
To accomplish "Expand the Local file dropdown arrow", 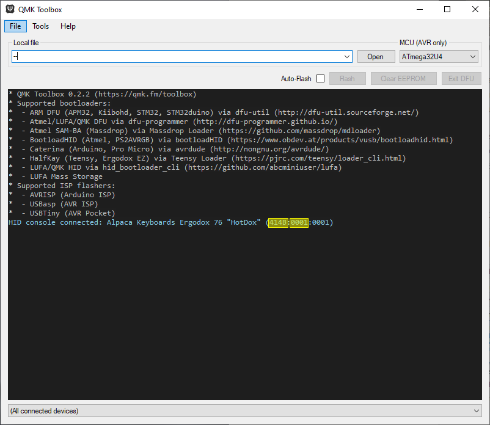I will point(347,57).
